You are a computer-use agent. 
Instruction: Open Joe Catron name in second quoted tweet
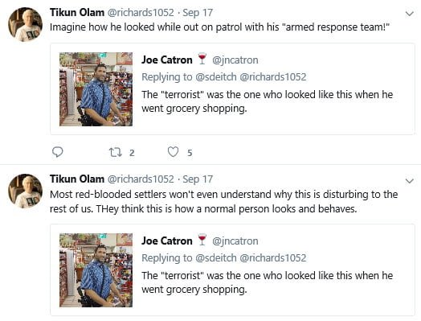pos(167,241)
